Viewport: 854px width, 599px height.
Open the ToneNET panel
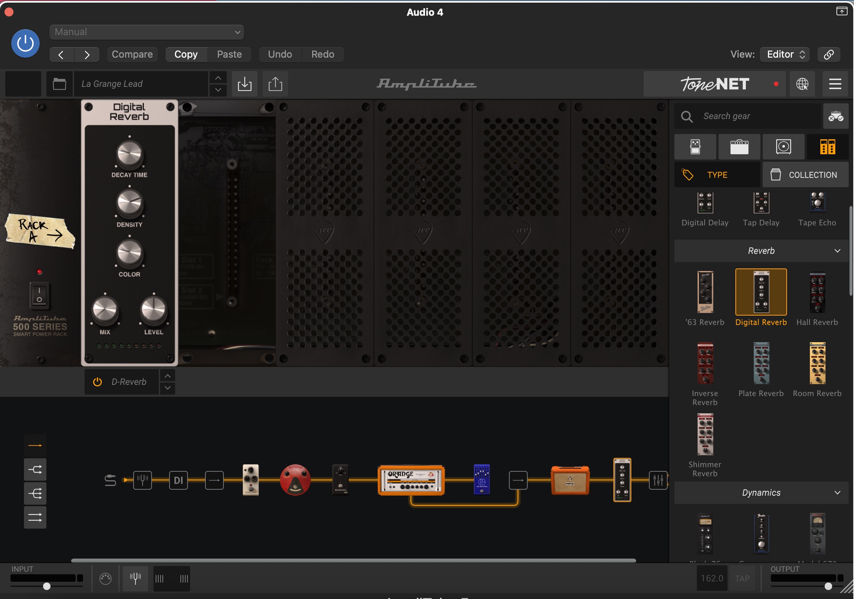point(715,84)
